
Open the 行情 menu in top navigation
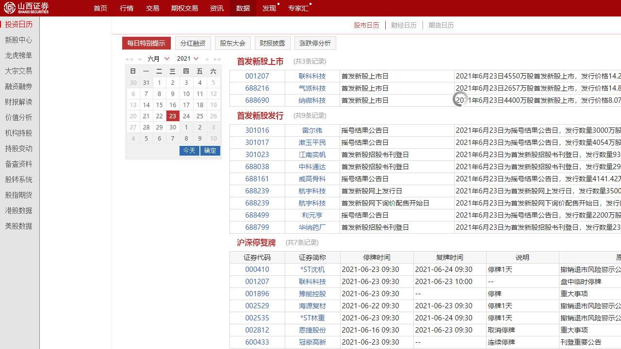[126, 8]
